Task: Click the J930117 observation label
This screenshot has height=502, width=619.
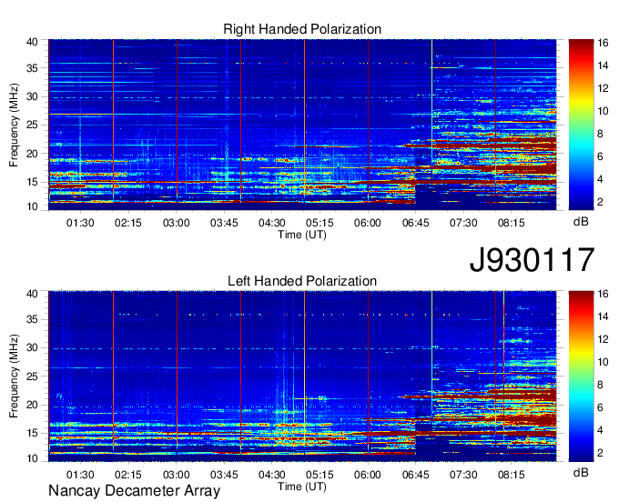Action: coord(532,260)
